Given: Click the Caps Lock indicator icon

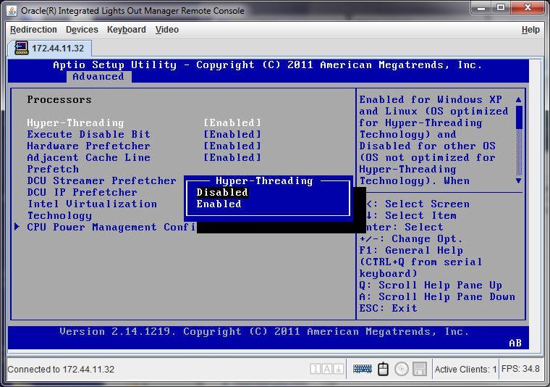Looking at the screenshot, I should point(326,369).
